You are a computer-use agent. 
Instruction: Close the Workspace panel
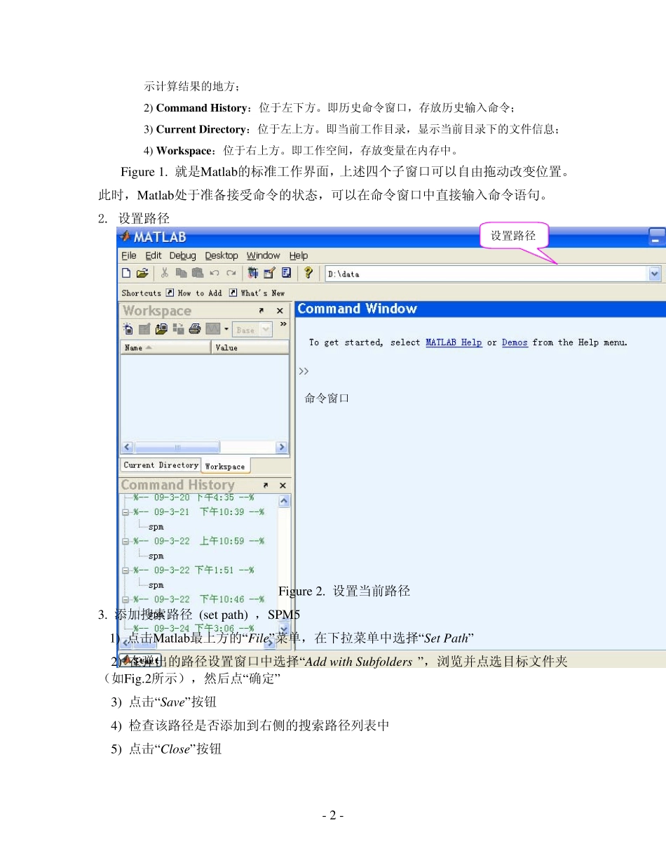point(280,311)
